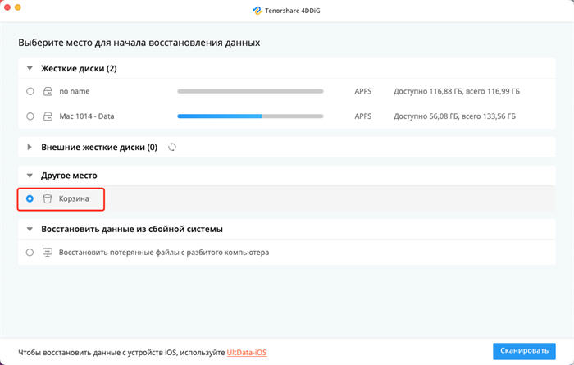574x365 pixels.
Task: Click the Корзина location label
Action: point(74,198)
